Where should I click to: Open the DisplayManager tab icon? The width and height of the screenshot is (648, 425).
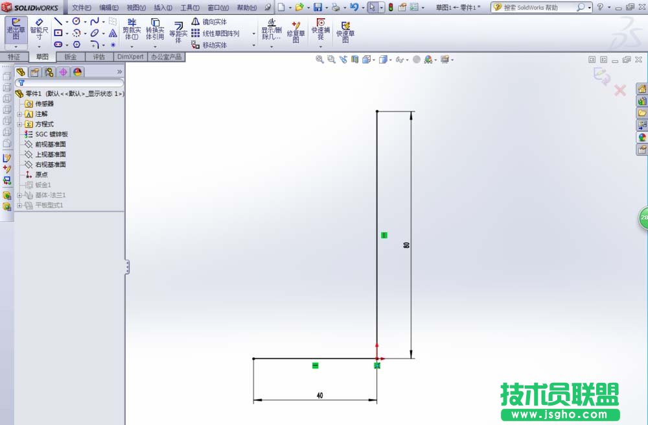(x=77, y=72)
